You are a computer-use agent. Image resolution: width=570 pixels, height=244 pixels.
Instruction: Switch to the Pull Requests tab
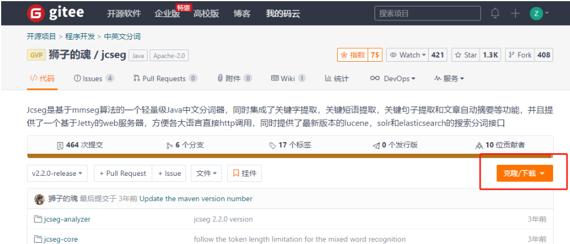166,79
